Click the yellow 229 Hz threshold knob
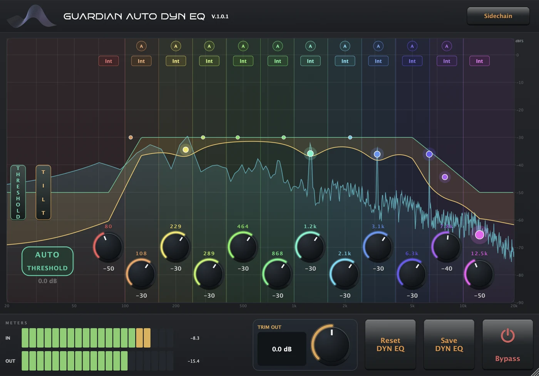The height and width of the screenshot is (376, 539). click(176, 246)
